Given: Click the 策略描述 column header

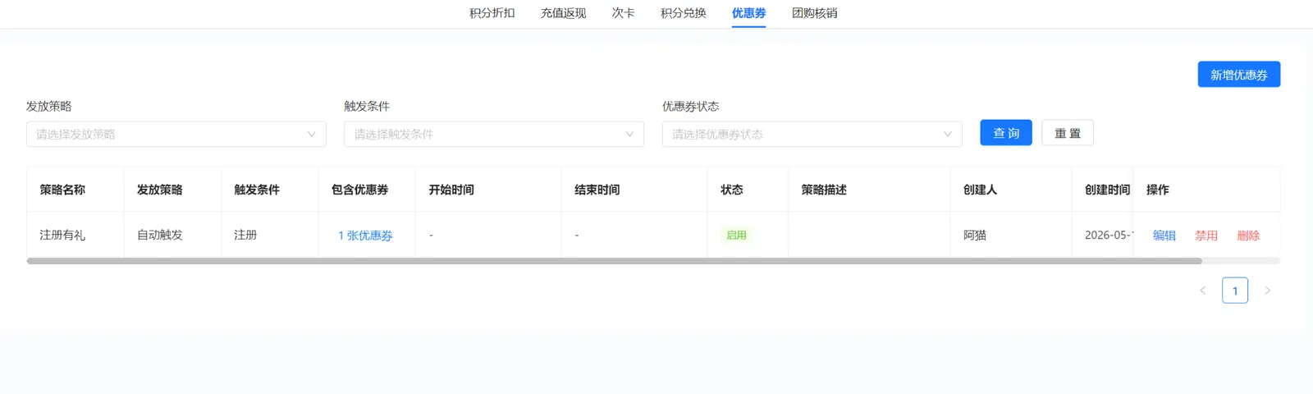Looking at the screenshot, I should coord(869,190).
